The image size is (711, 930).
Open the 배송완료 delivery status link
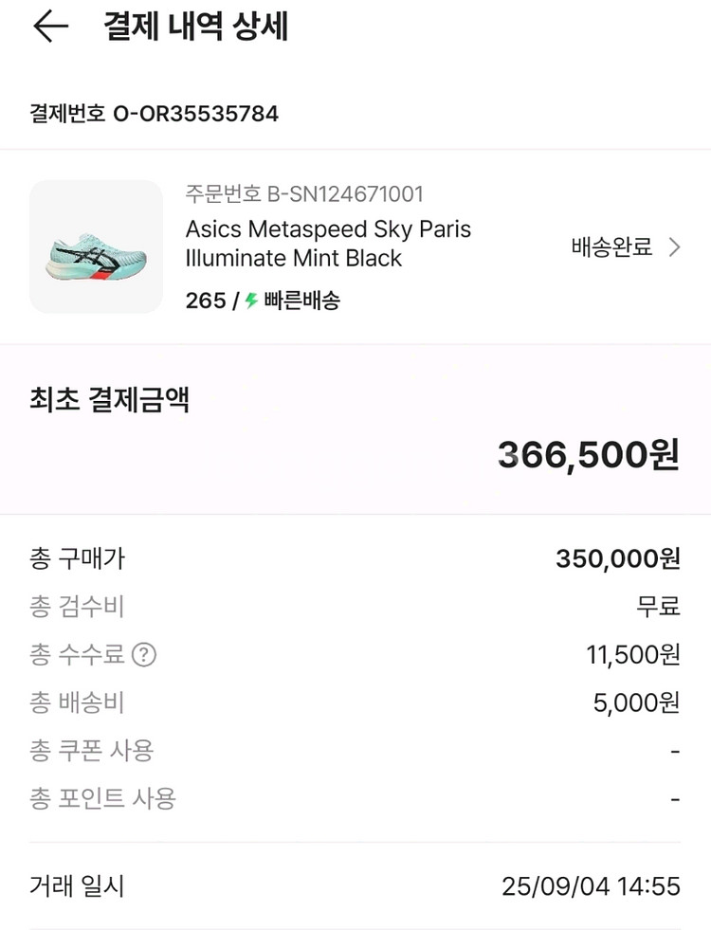611,247
